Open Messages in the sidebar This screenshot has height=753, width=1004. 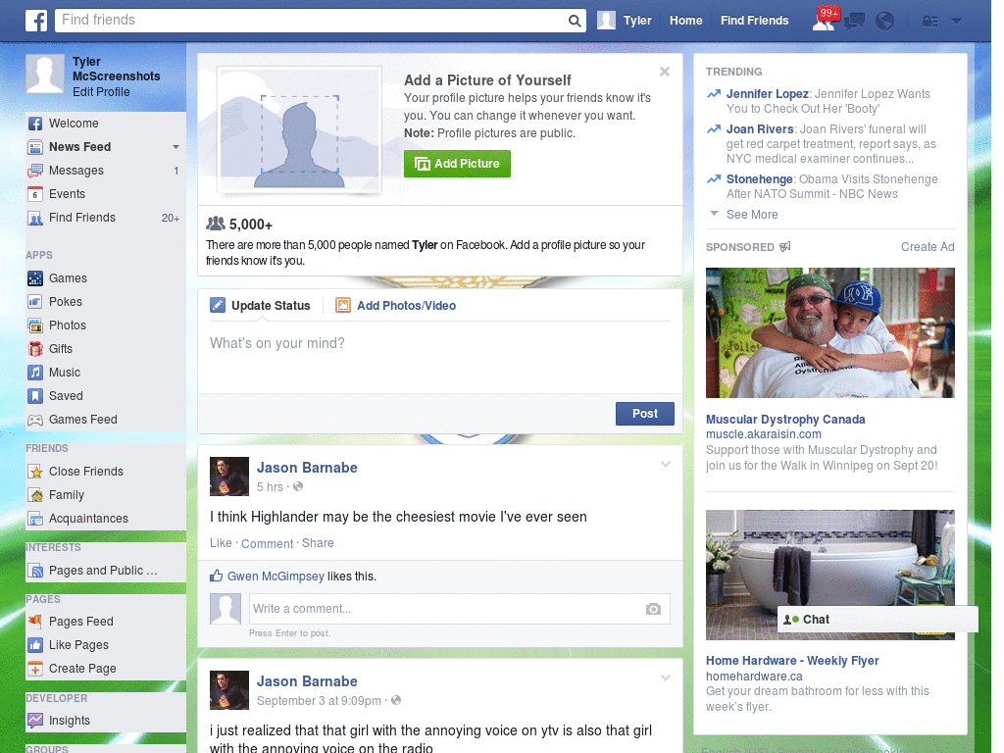(x=106, y=171)
